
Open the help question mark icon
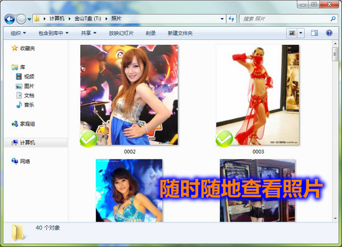point(329,33)
